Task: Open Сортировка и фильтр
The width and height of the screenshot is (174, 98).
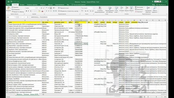Action: (148, 10)
